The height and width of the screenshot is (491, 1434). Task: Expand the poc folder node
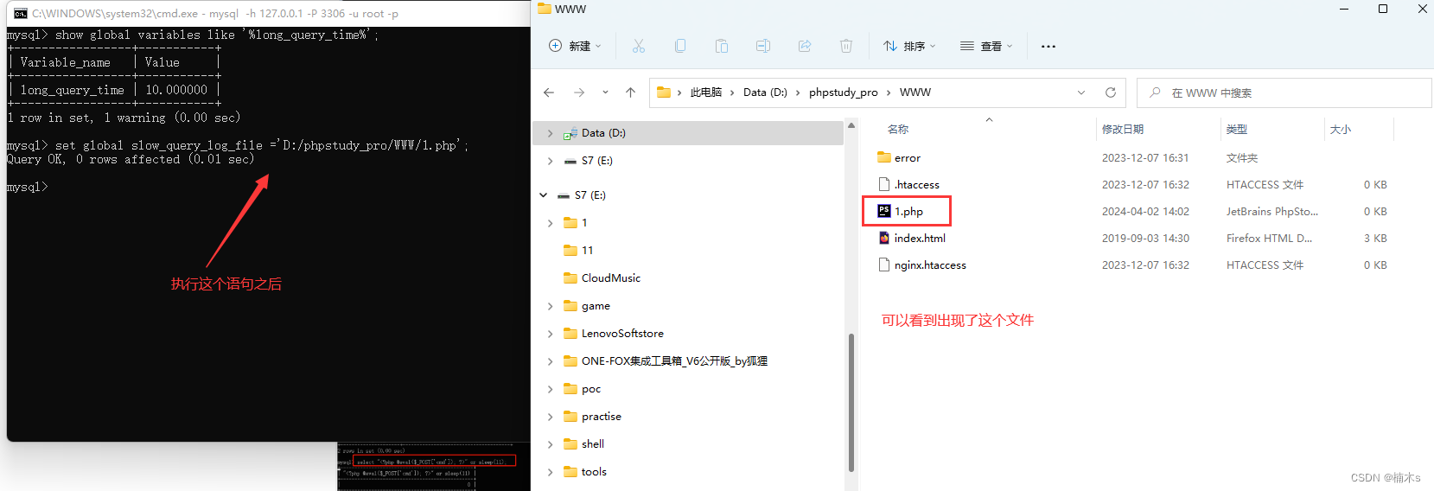tap(550, 389)
